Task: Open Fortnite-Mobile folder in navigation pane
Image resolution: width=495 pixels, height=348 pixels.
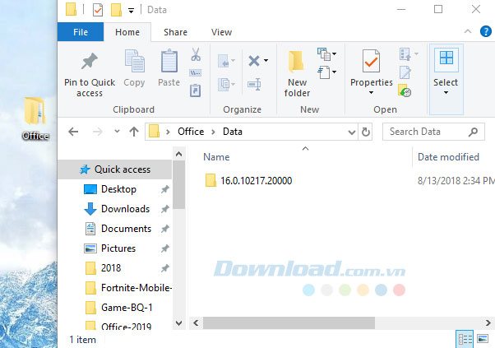Action: coord(128,288)
